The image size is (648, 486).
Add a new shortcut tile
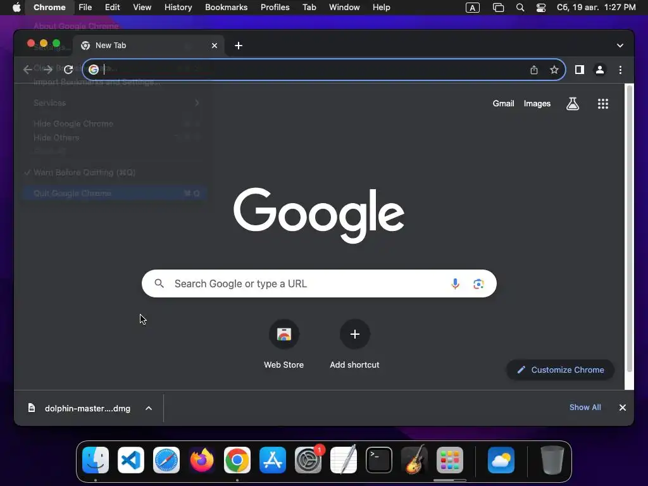coord(354,344)
